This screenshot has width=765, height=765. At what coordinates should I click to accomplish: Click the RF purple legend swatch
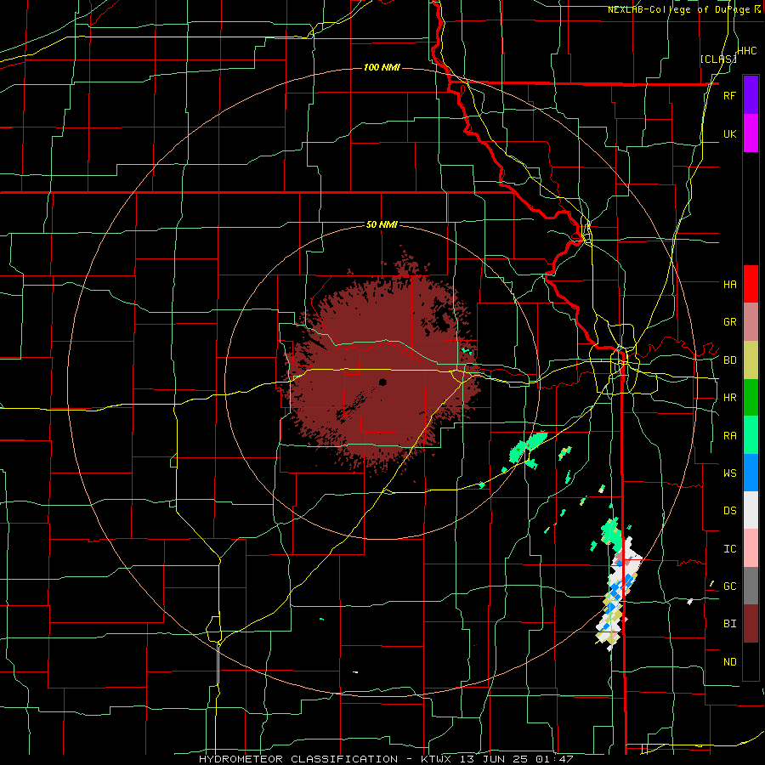tap(751, 95)
